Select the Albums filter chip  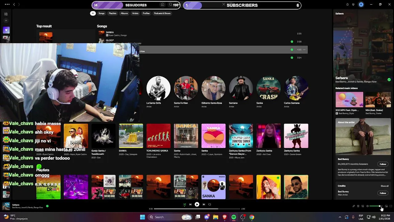(x=124, y=13)
